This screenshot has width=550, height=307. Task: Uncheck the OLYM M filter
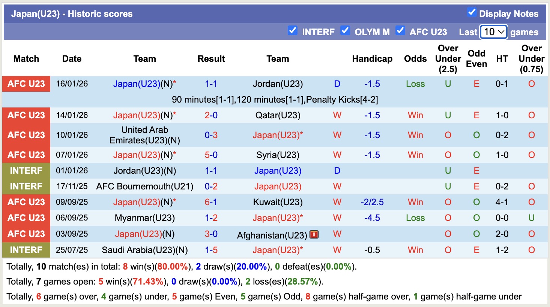(x=345, y=31)
